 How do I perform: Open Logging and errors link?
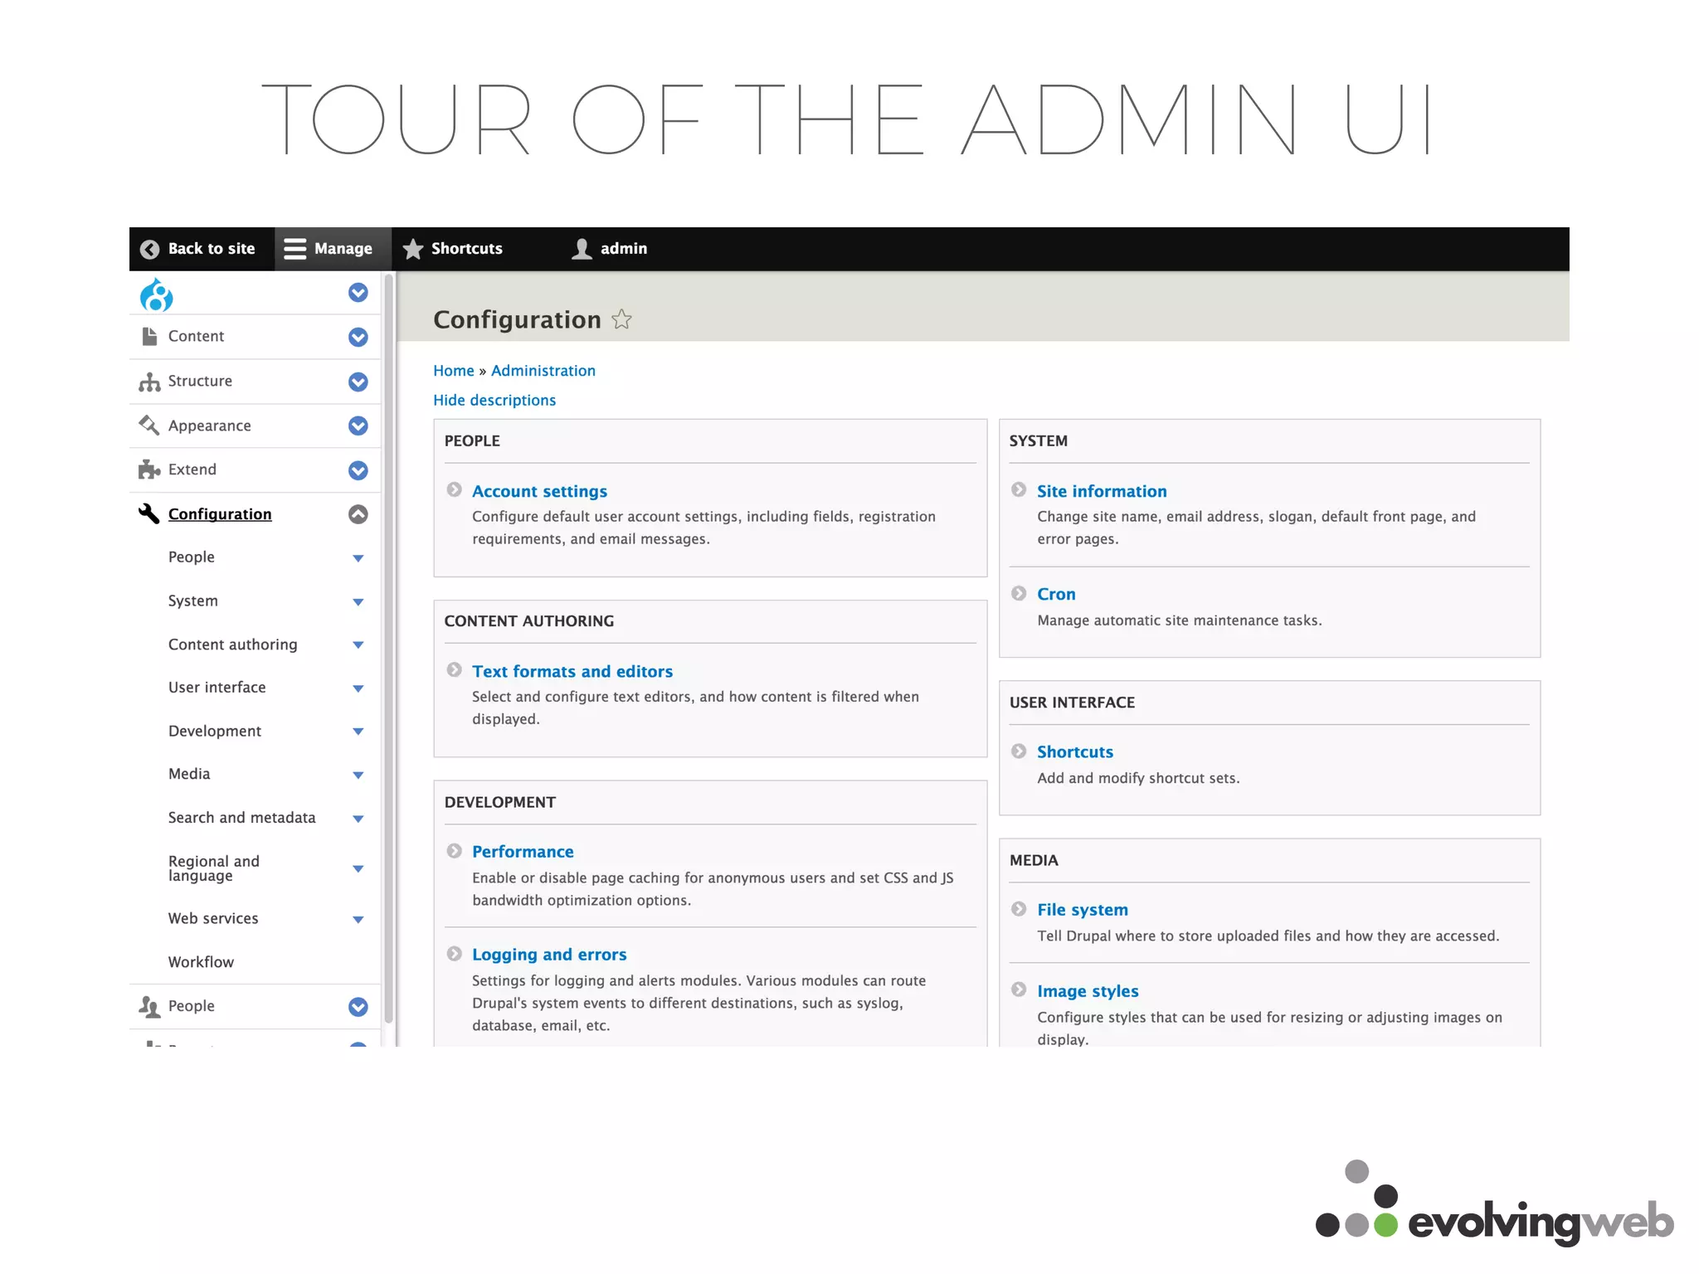pyautogui.click(x=549, y=955)
